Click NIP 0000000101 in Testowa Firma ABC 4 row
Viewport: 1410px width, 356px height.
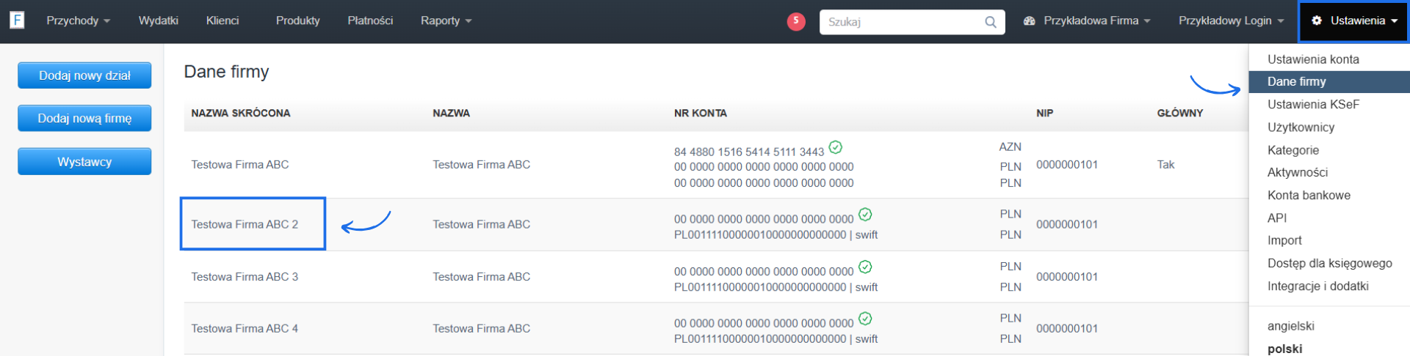tap(1067, 329)
